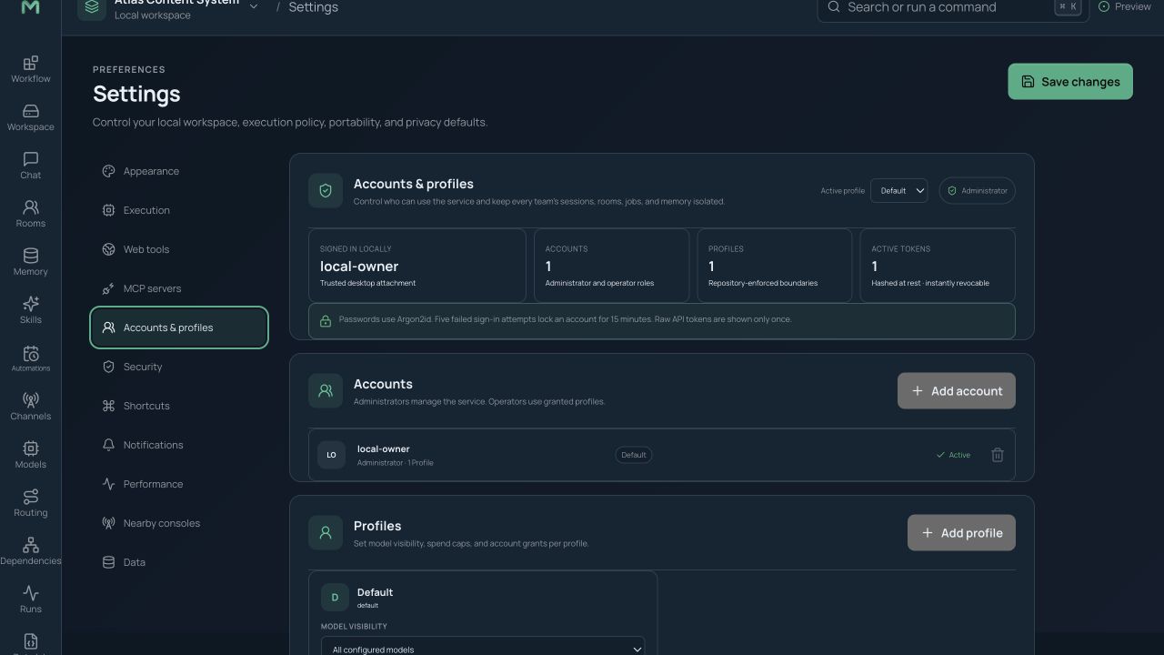Image resolution: width=1164 pixels, height=655 pixels.
Task: Select the Appearance settings tab
Action: point(179,171)
